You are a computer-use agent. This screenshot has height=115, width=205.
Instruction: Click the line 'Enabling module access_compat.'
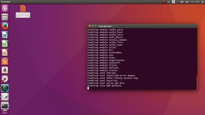(108, 40)
